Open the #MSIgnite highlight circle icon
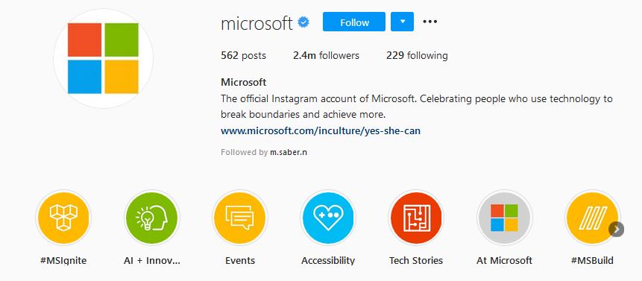The image size is (642, 281). pos(63,218)
